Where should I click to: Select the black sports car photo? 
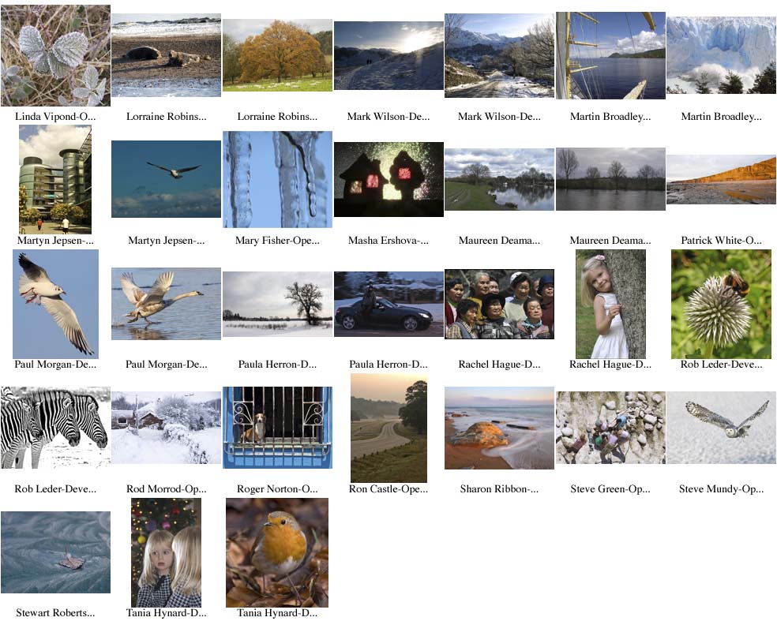coord(388,304)
